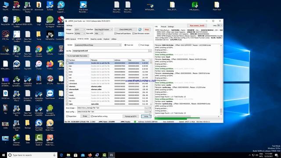Open Frequence dropdown
This screenshot has height=158, width=281.
coord(80,33)
